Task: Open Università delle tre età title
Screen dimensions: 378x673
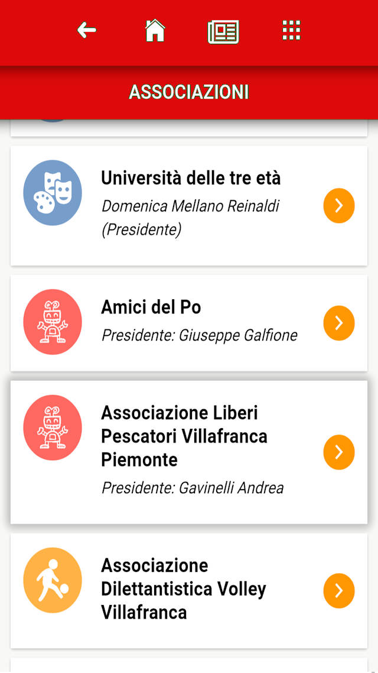Action: click(x=191, y=177)
